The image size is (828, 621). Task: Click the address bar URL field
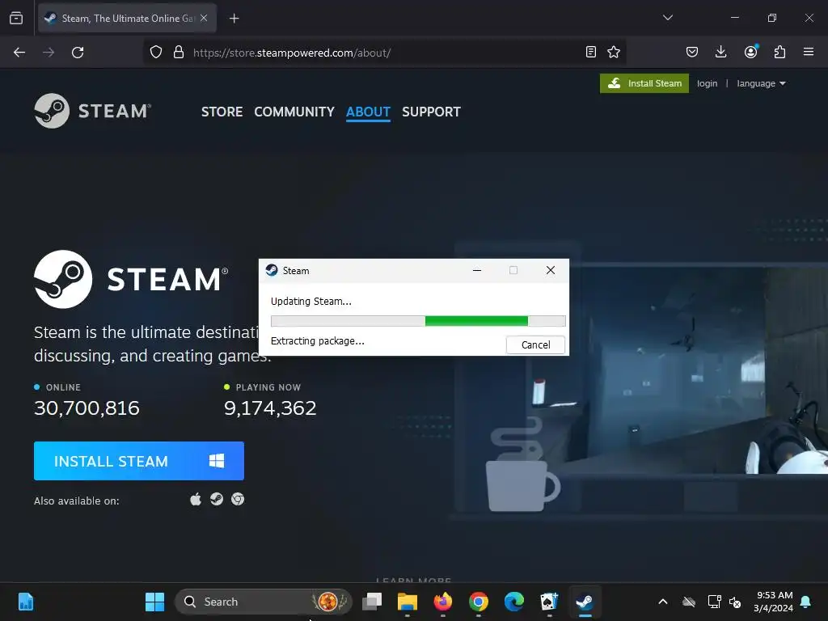pos(386,53)
